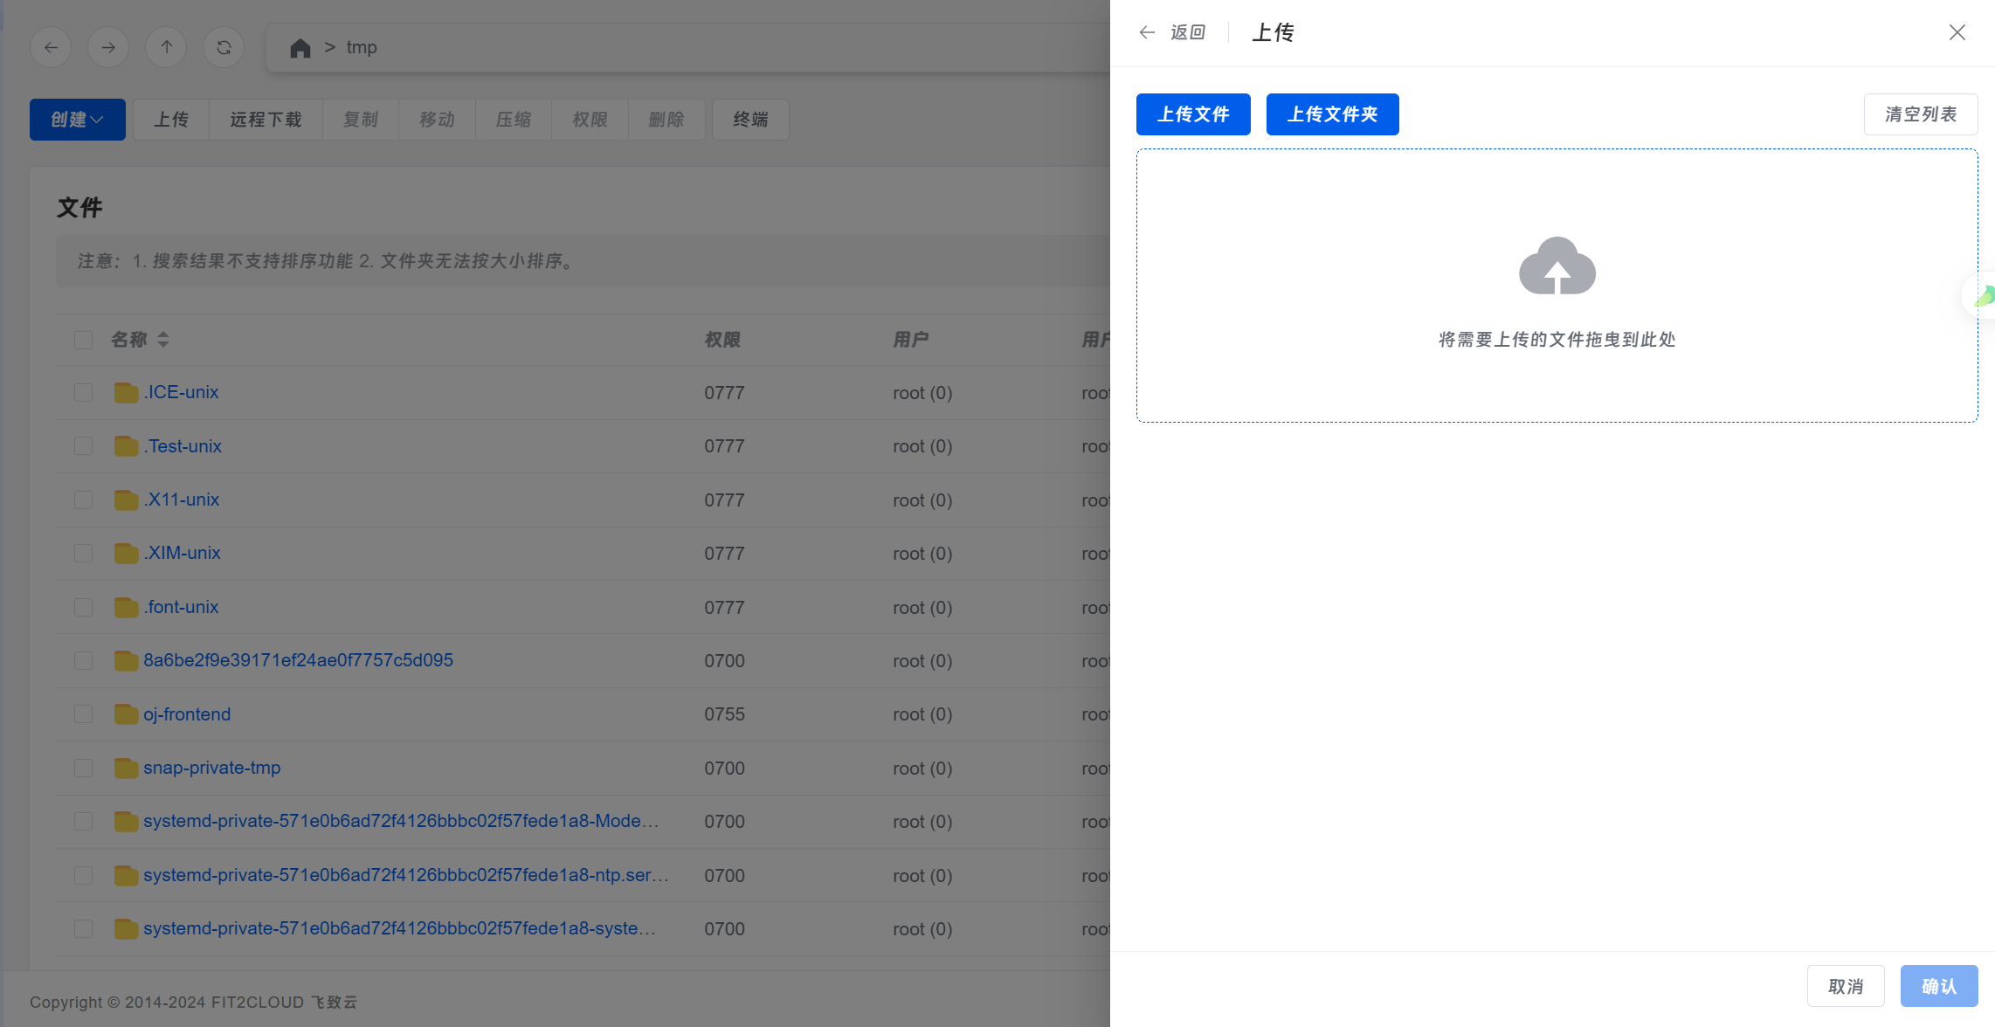Toggle the select-all checkbox in header
1995x1027 pixels.
tap(83, 340)
